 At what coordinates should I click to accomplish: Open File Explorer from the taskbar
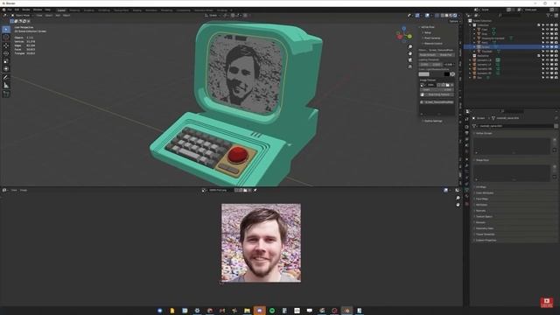click(247, 311)
